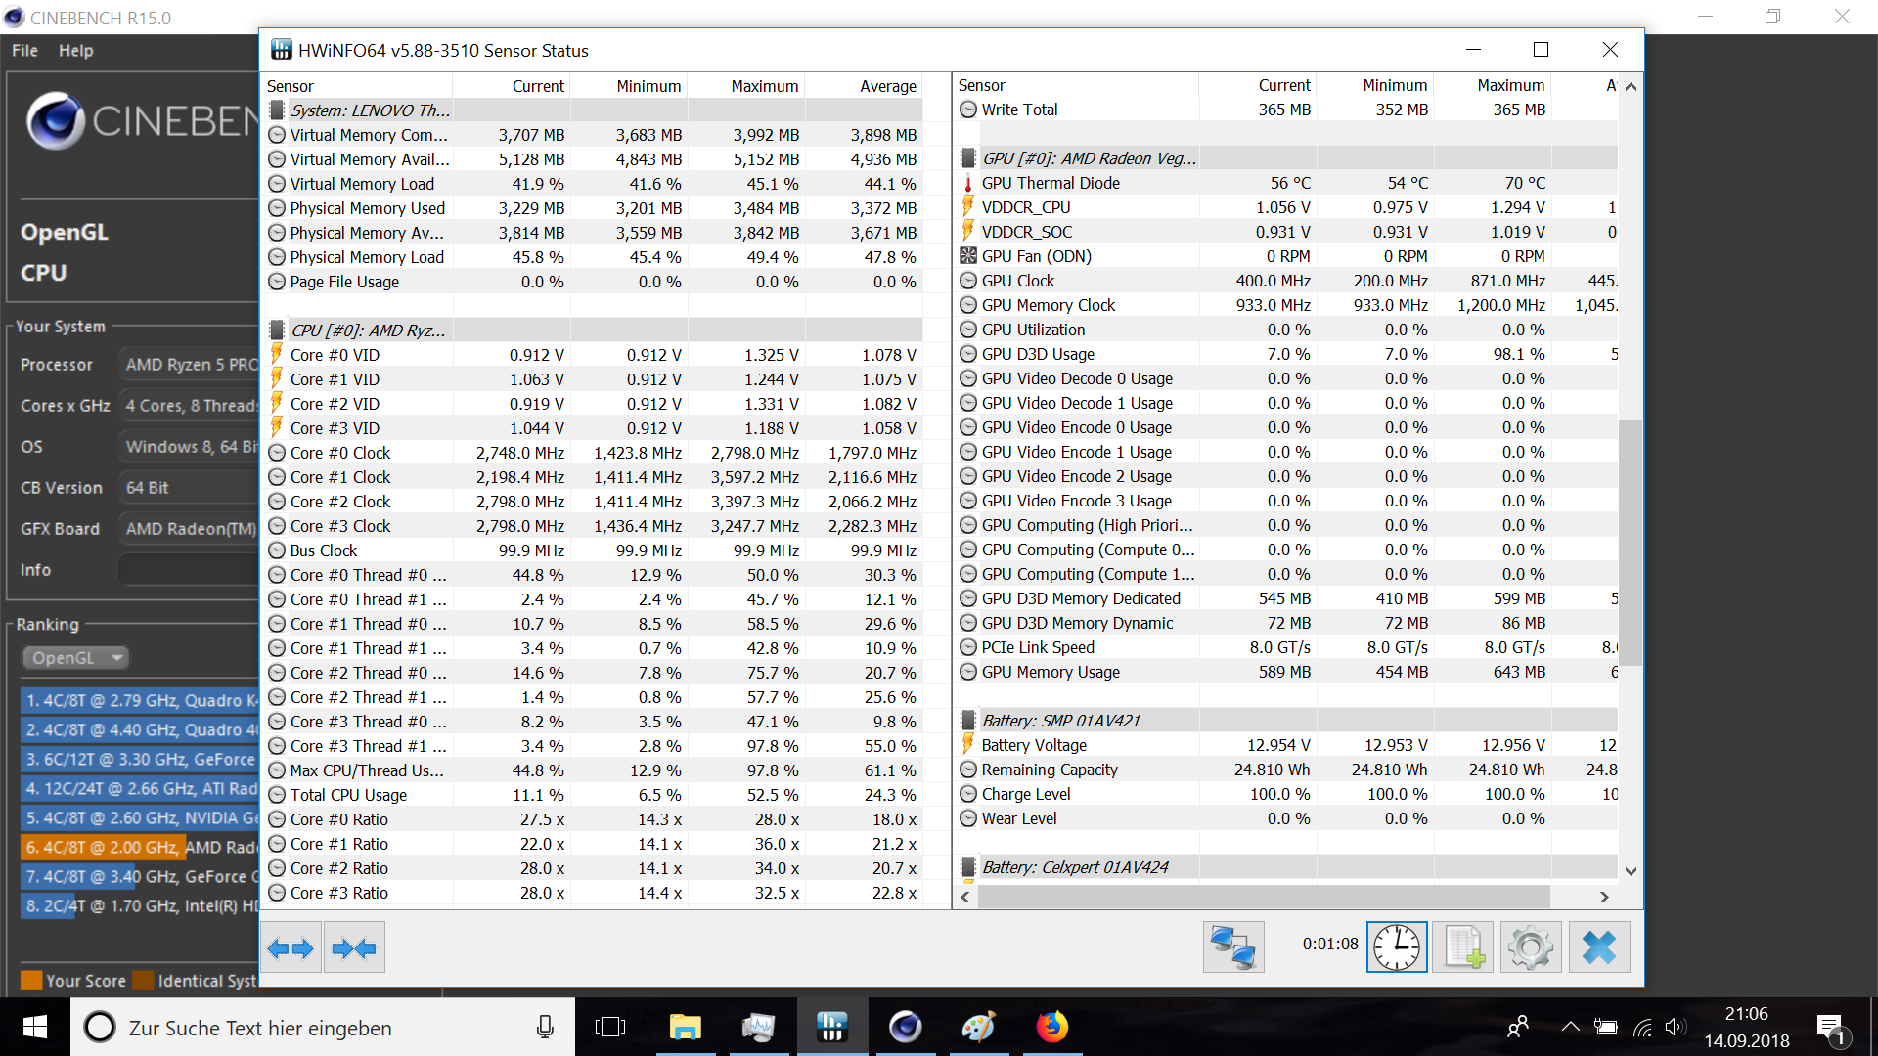Click the CPU benchmark label
1878x1056 pixels.
(44, 273)
